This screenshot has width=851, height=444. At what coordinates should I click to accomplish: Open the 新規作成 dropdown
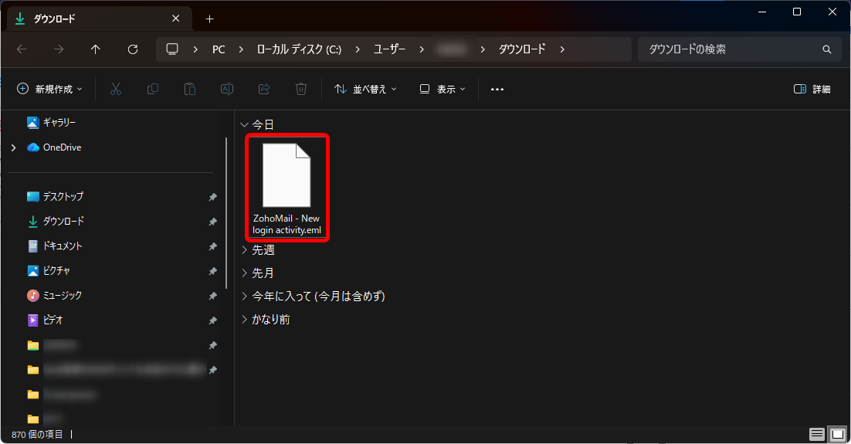click(49, 89)
